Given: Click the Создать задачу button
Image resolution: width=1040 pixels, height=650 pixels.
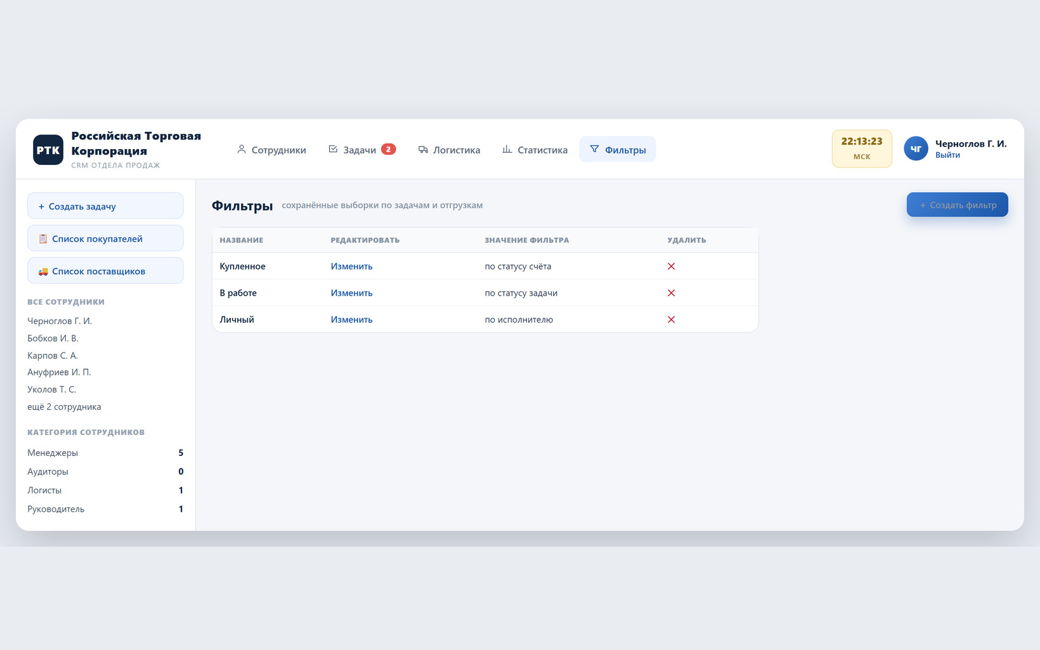Looking at the screenshot, I should coord(105,206).
